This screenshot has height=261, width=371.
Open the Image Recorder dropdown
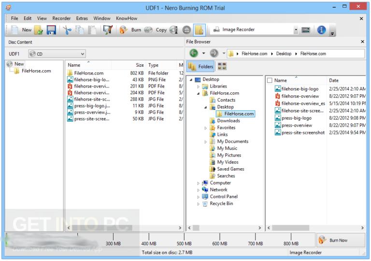coord(296,30)
